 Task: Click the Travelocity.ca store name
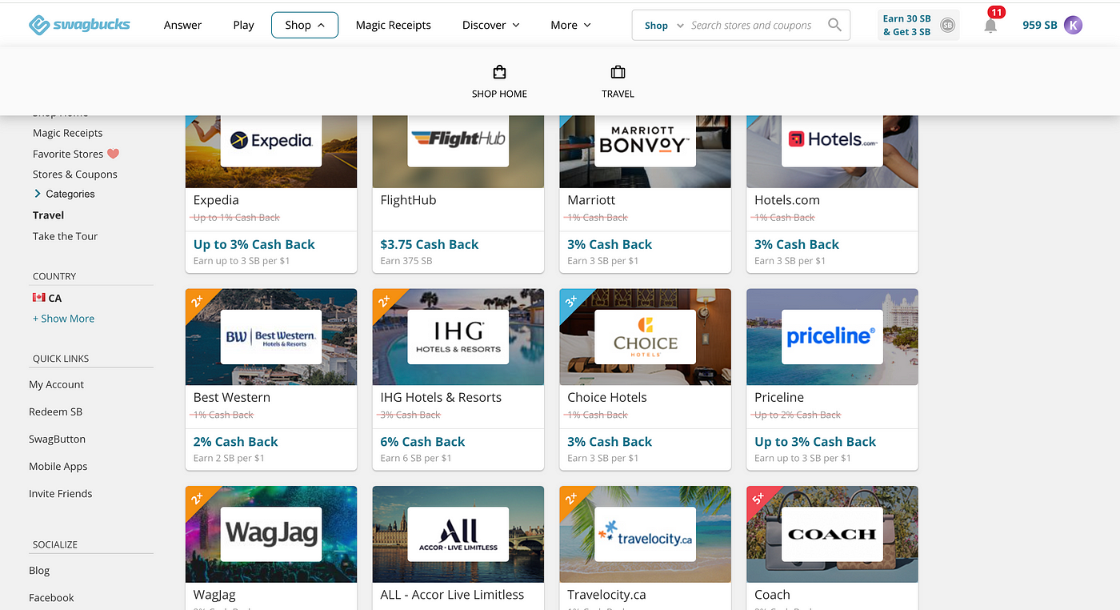[607, 595]
